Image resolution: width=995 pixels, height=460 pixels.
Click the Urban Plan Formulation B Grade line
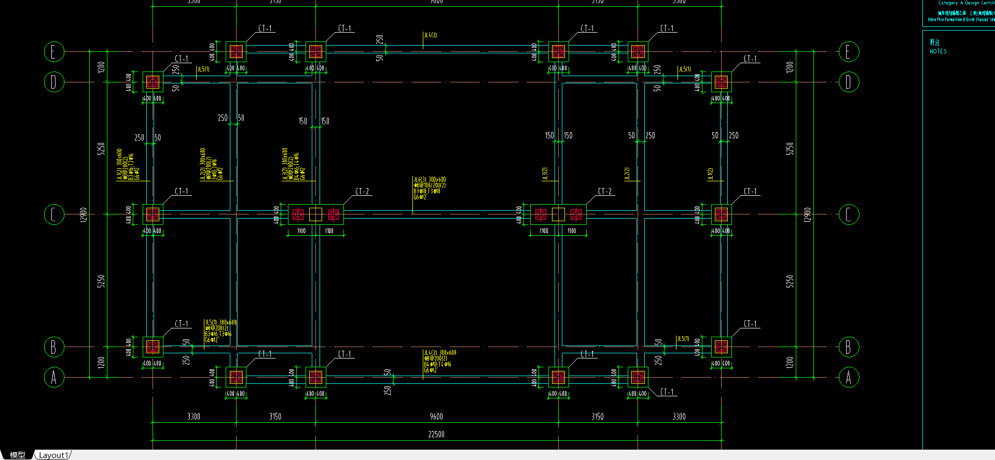click(x=961, y=20)
